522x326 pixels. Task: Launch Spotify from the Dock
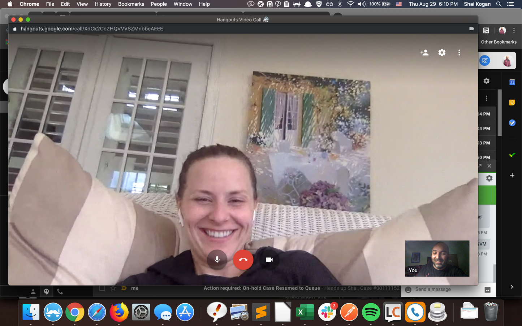[371, 312]
